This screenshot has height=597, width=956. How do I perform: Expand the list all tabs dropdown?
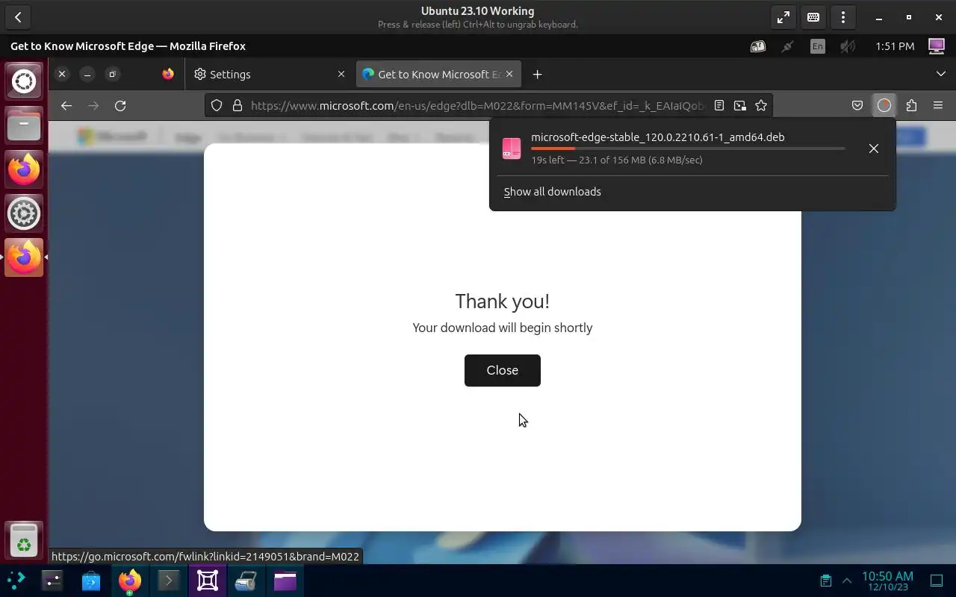(x=941, y=74)
